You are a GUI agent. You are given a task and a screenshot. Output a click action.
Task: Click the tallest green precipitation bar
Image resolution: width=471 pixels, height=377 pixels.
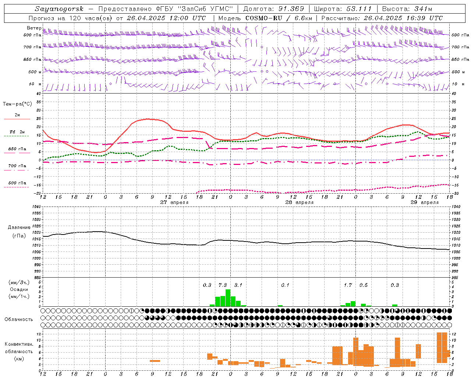(228, 298)
